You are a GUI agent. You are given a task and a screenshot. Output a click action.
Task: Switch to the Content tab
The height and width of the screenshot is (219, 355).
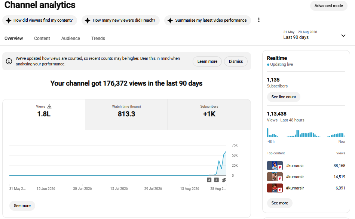coord(42,38)
